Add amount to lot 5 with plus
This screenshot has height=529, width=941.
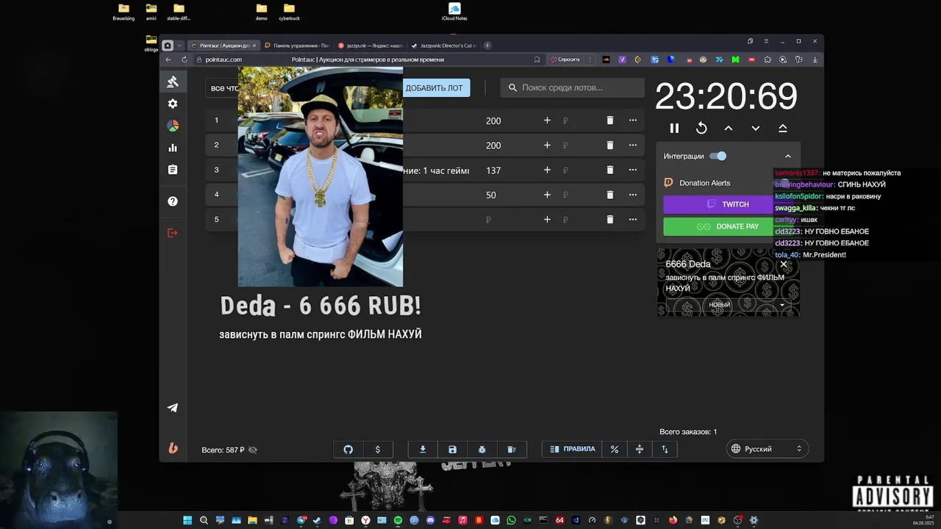coord(547,219)
